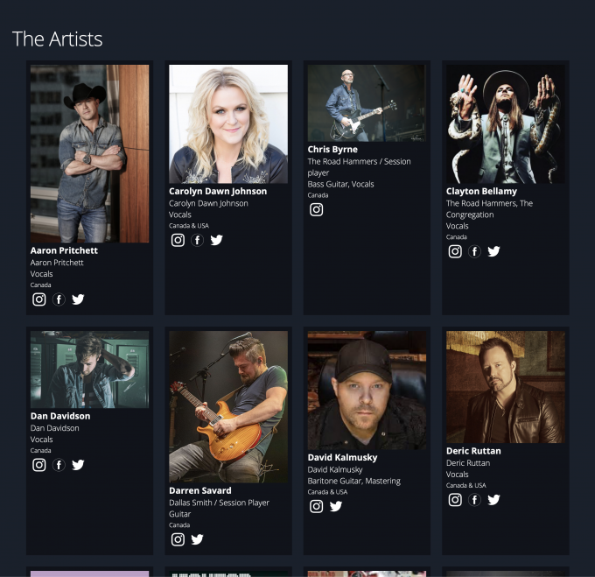Open Deric Ruttan's Twitter feed
Screen dimensions: 595x577
coord(493,500)
